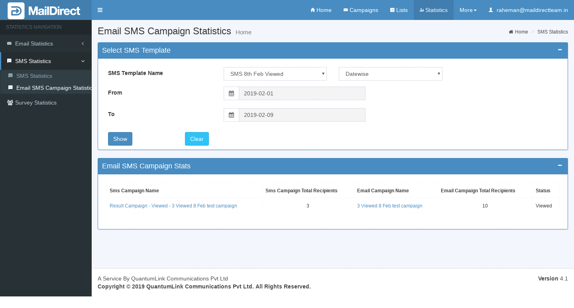Open calendar icon for To date
The width and height of the screenshot is (574, 308).
(x=231, y=115)
